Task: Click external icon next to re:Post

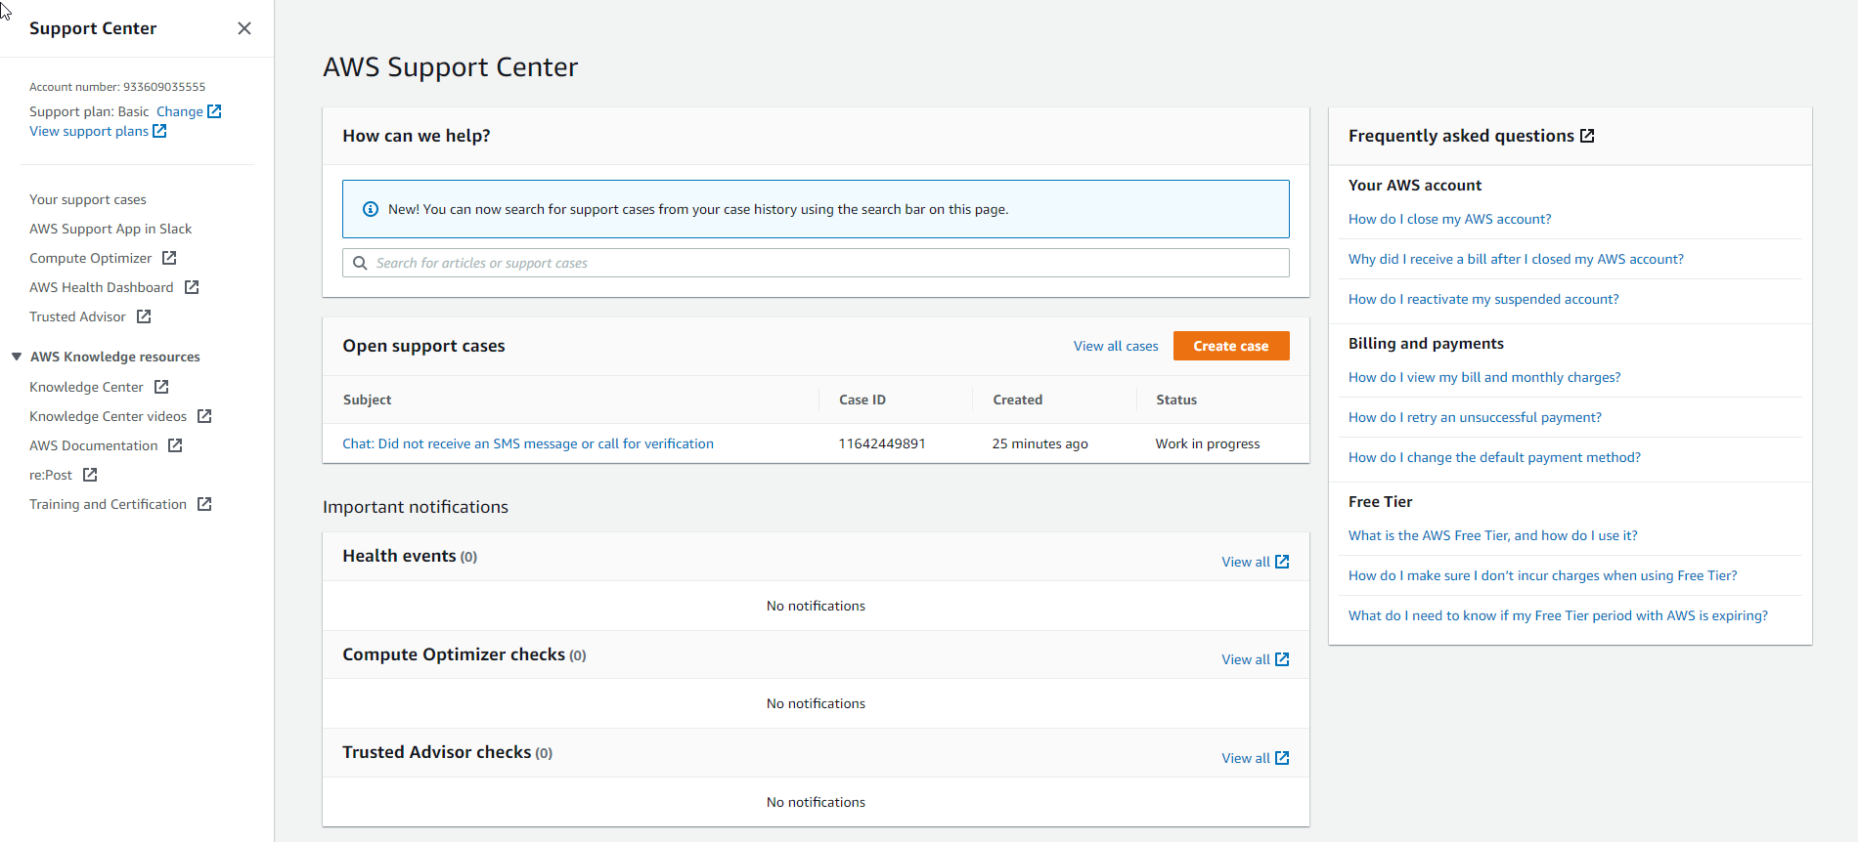Action: click(90, 475)
